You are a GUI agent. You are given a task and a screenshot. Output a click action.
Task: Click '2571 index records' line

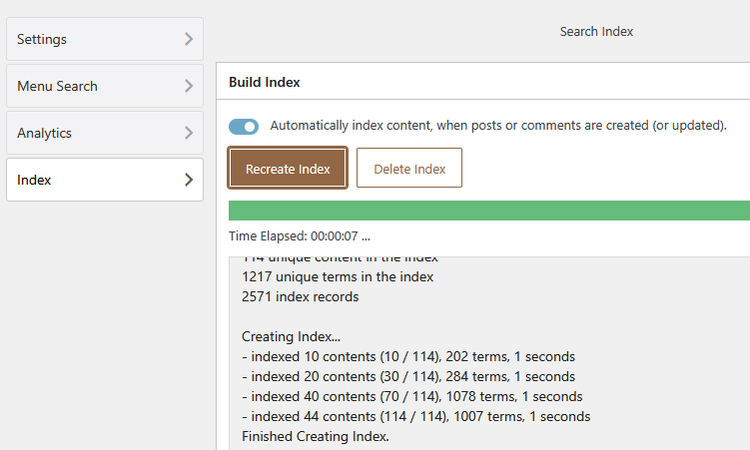pyautogui.click(x=301, y=297)
